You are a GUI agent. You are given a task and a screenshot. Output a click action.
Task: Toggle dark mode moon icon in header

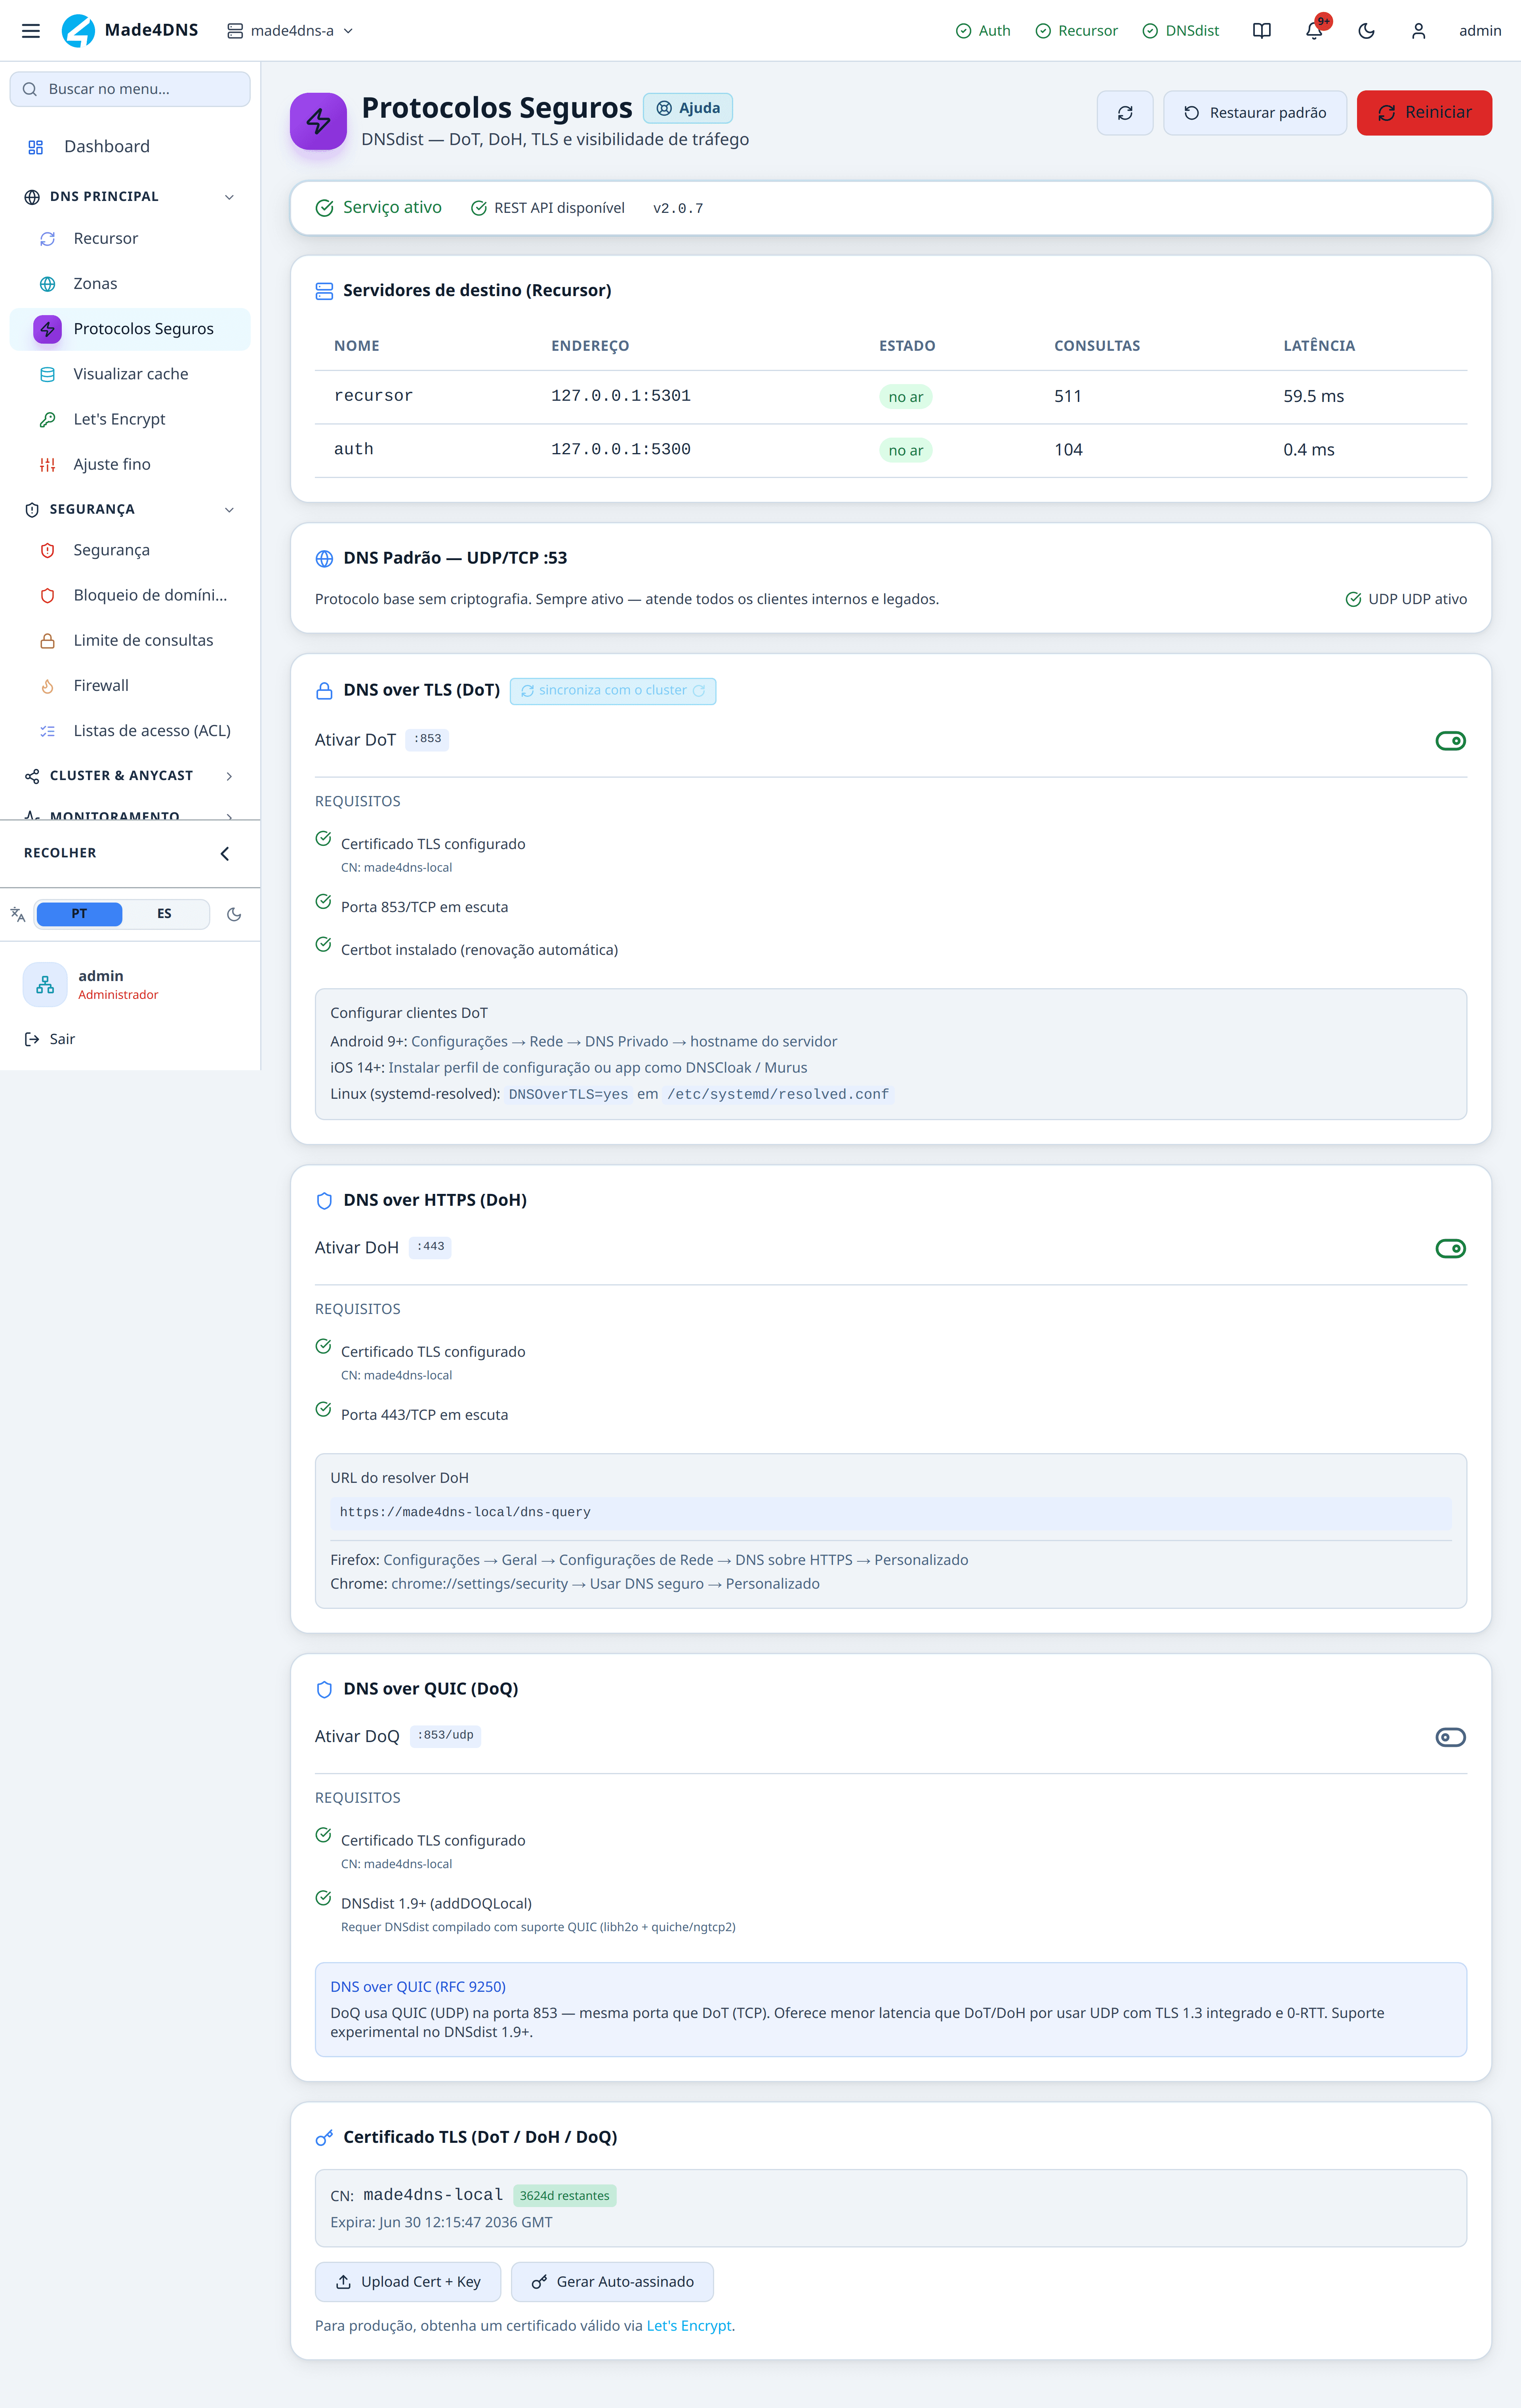(x=1366, y=31)
